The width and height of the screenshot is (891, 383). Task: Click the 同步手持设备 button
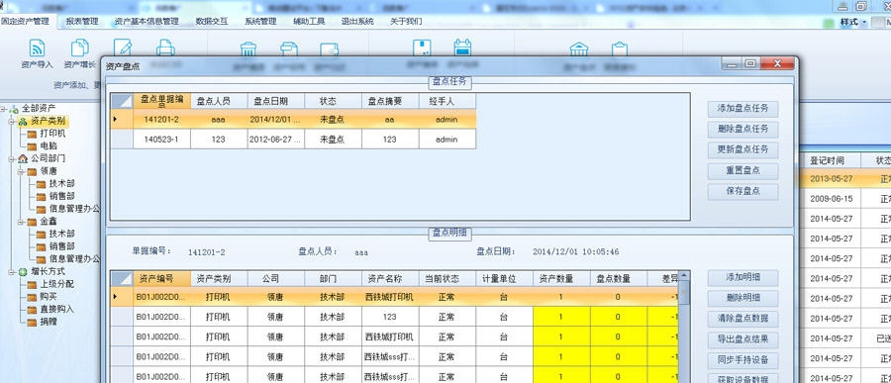click(743, 360)
